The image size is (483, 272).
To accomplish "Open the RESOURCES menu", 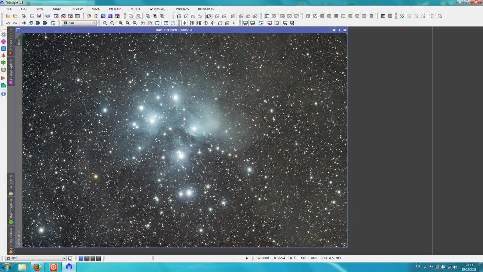I will pyautogui.click(x=206, y=9).
